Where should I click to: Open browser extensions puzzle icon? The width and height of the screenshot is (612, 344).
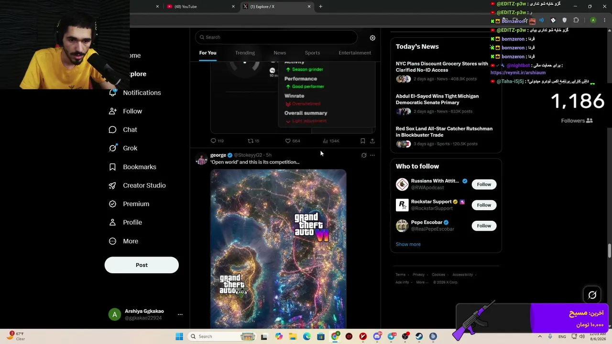click(576, 20)
